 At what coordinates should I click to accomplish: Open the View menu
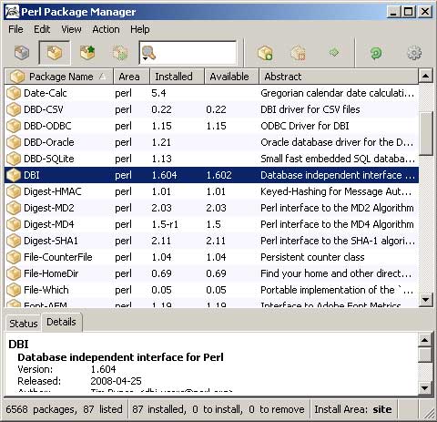[x=71, y=29]
